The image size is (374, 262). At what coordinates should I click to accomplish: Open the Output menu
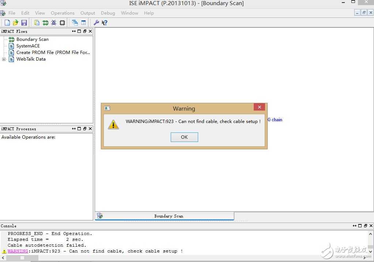coord(87,13)
